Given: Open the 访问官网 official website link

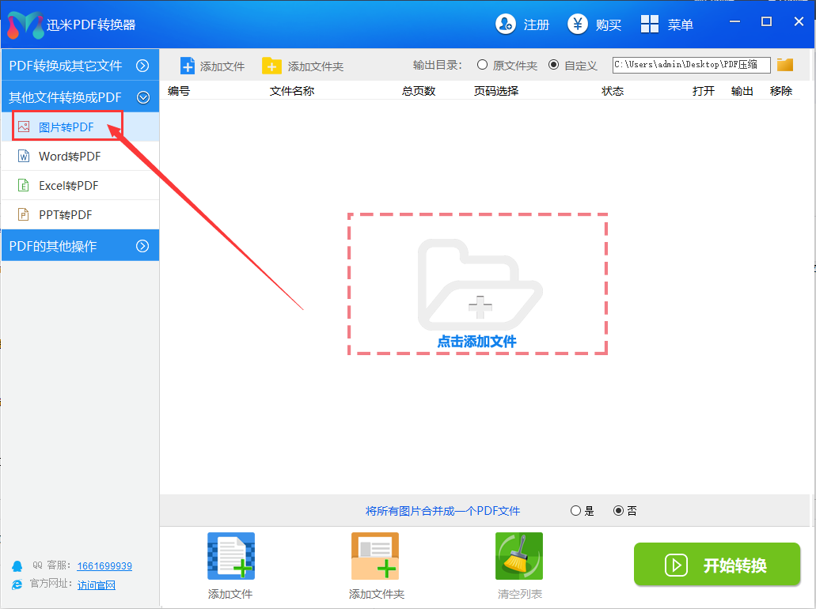Looking at the screenshot, I should (x=97, y=585).
